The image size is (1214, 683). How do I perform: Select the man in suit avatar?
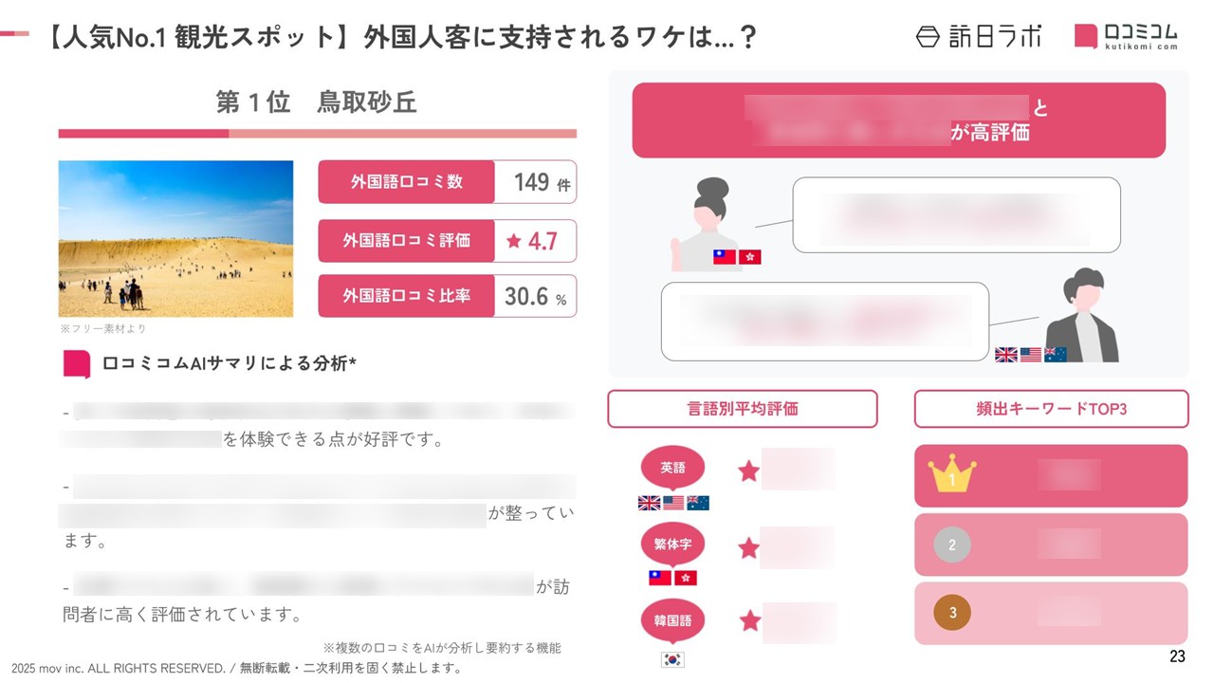pos(1082,316)
